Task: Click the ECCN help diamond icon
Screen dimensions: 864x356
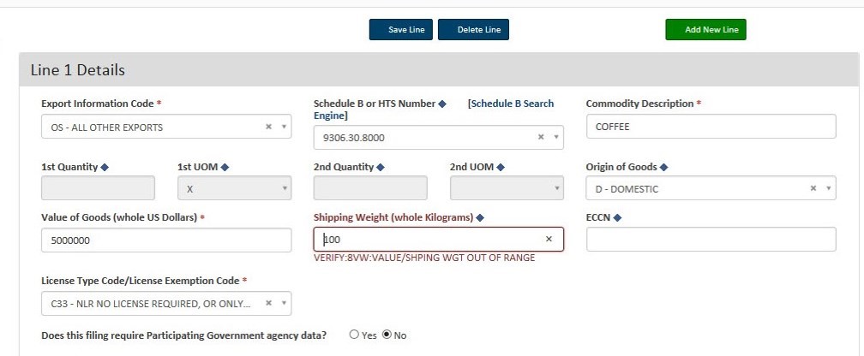Action: coord(617,218)
